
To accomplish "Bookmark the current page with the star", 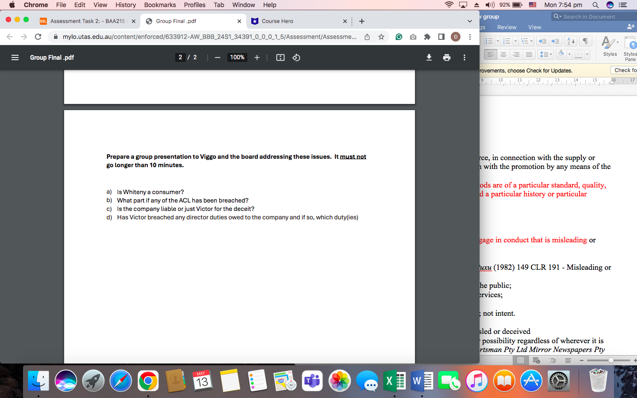I will tap(381, 37).
